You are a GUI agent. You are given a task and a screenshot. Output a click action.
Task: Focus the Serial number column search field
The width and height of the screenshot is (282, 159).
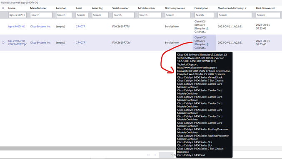pos(123,15)
